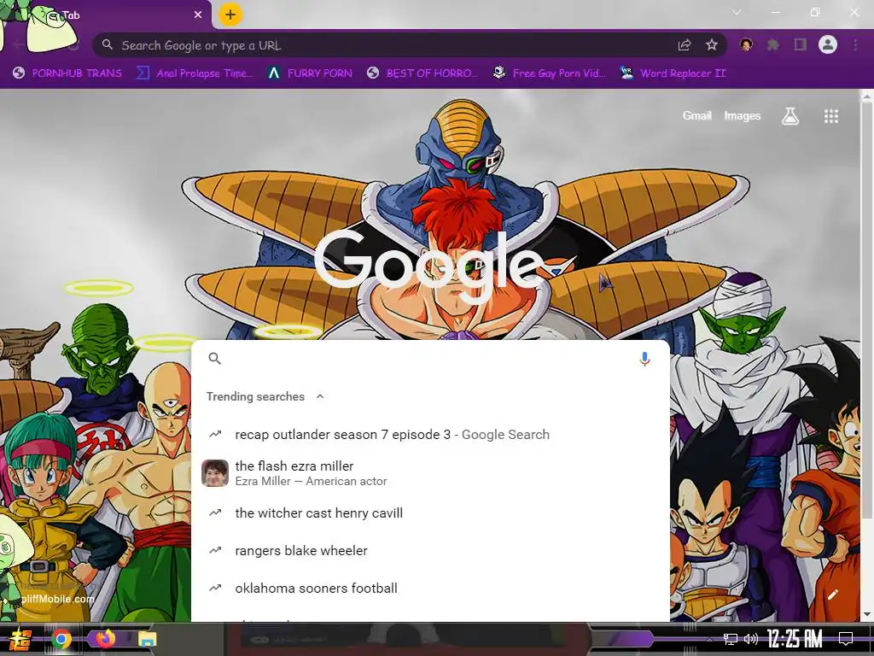
Task: Click Chrome icon in the taskbar
Action: [61, 639]
